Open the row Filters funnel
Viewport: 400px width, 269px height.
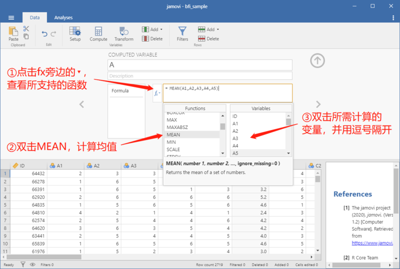point(182,33)
